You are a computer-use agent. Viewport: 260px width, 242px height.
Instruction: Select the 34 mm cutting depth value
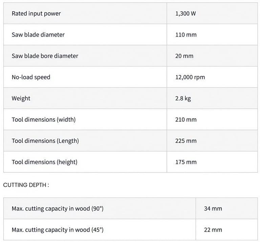pos(213,208)
